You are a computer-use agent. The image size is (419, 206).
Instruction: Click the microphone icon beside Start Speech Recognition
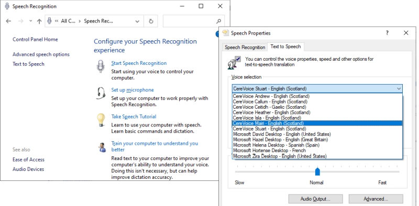101,66
